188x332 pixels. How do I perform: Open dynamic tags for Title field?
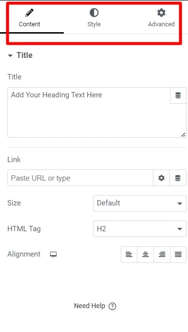pyautogui.click(x=178, y=95)
